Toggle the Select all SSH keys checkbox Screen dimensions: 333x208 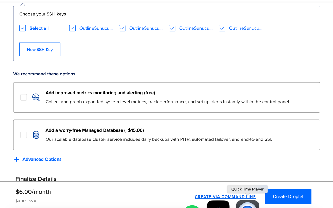[x=22, y=28]
